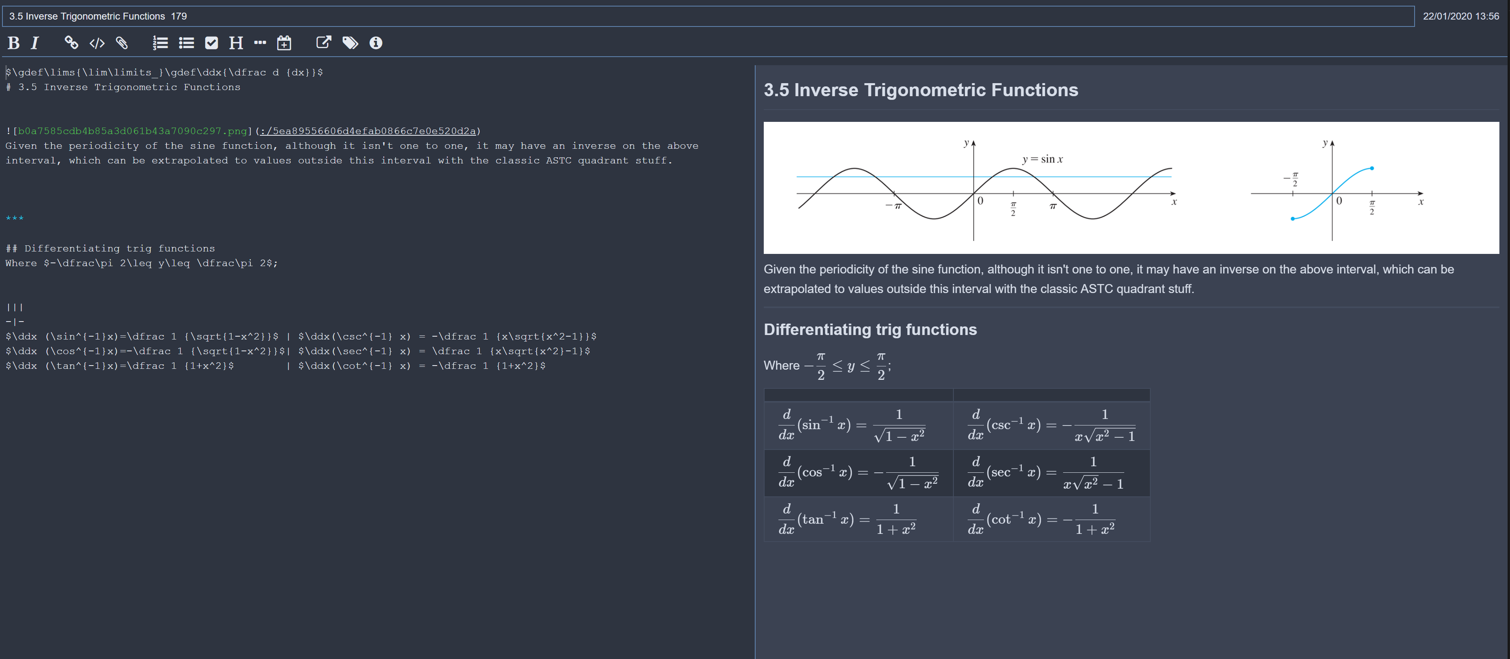Viewport: 1510px width, 659px height.
Task: Show note properties info
Action: (375, 43)
